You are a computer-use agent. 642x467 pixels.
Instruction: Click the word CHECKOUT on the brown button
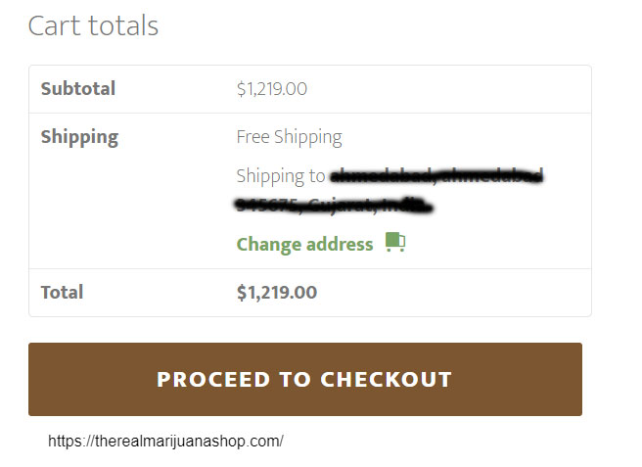point(387,379)
